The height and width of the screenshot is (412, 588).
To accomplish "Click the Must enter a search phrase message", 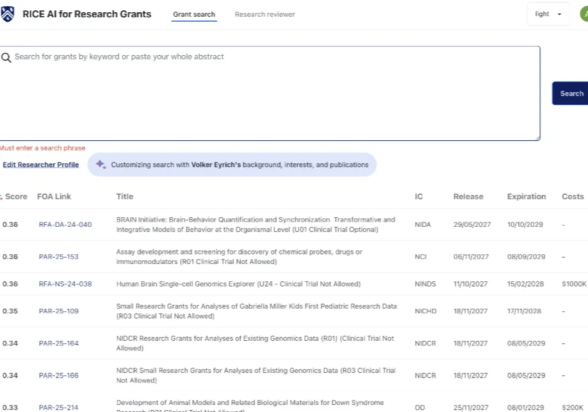I will tap(42, 148).
